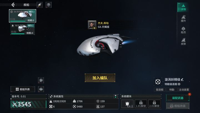Select the wave icon beside 舰船列表

pos(41,89)
